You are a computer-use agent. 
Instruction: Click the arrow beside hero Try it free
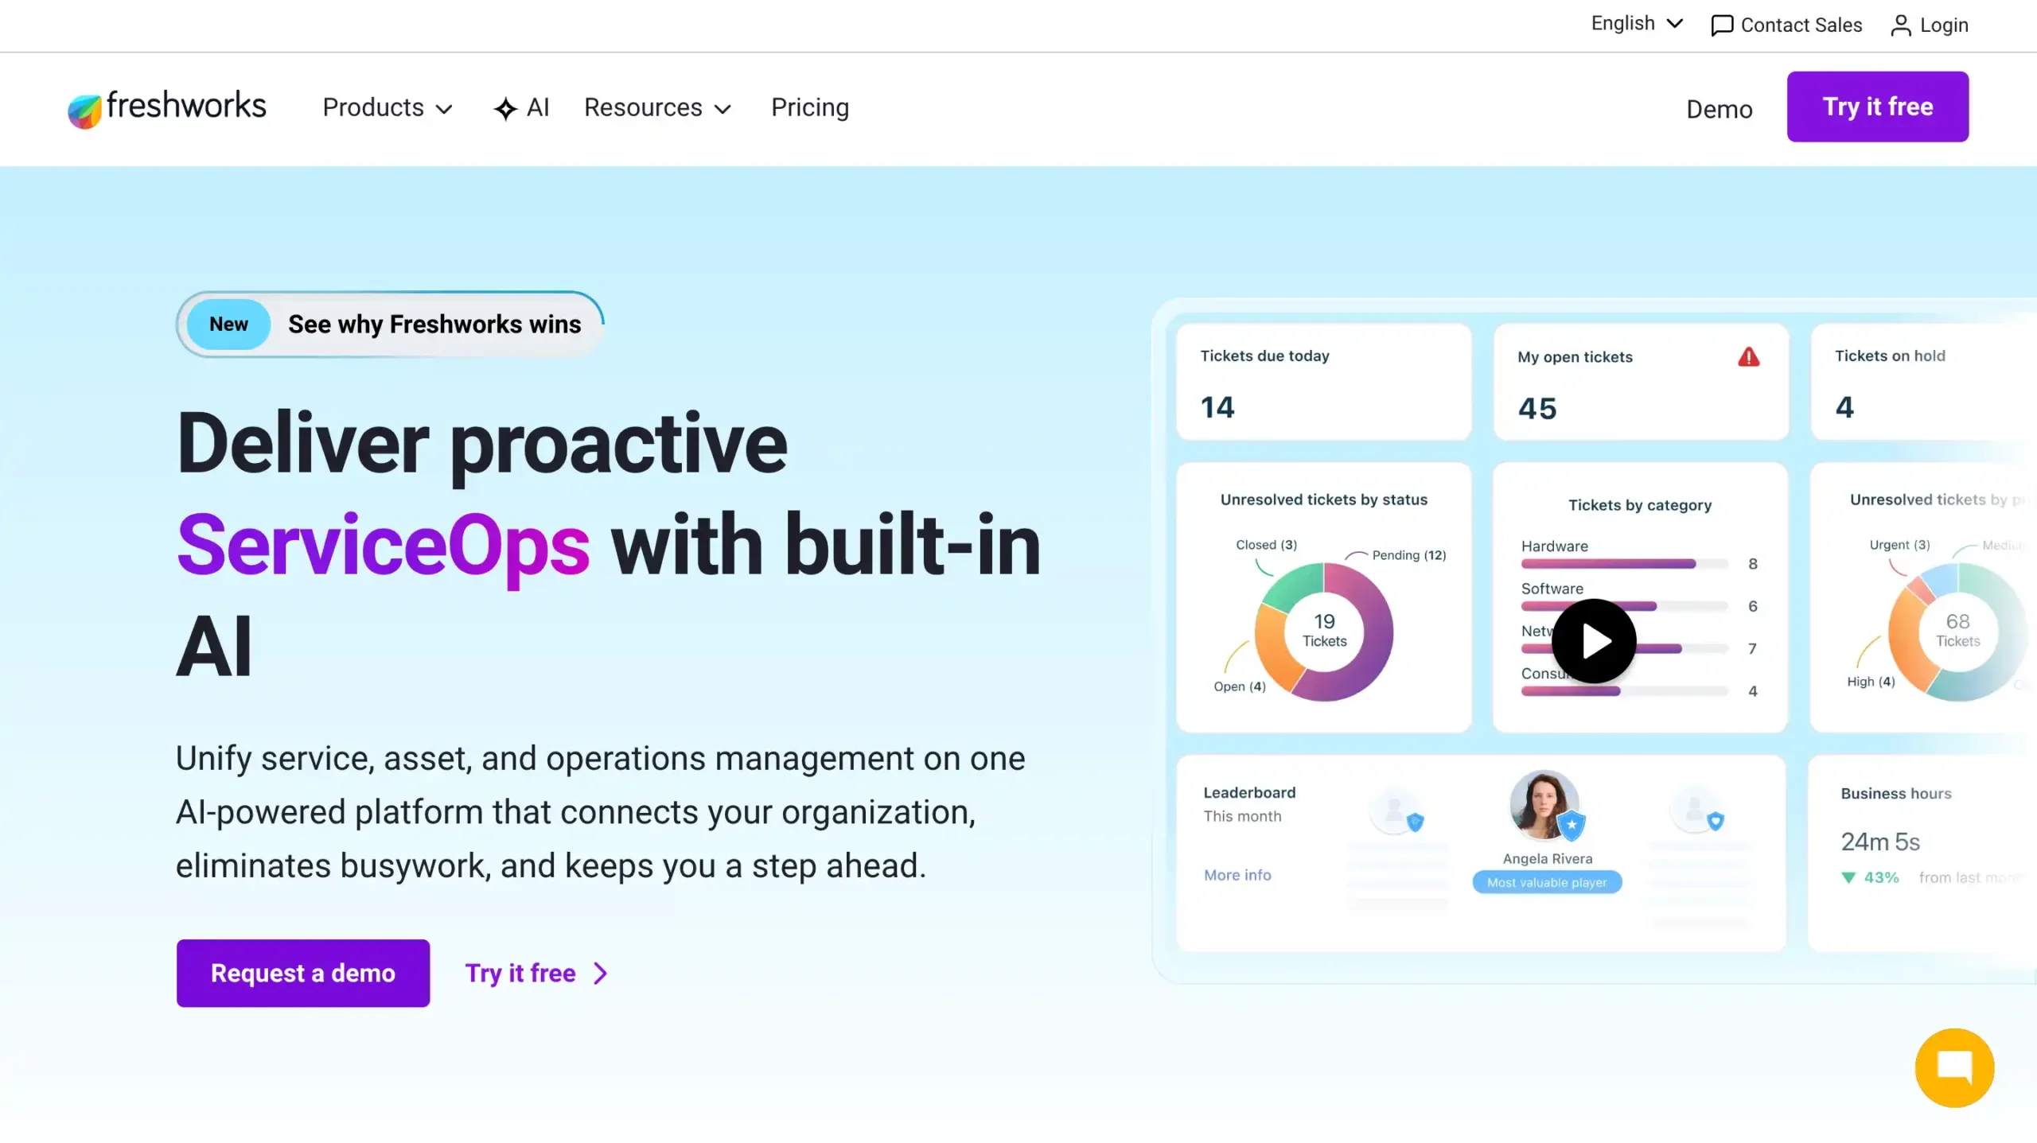pyautogui.click(x=601, y=974)
